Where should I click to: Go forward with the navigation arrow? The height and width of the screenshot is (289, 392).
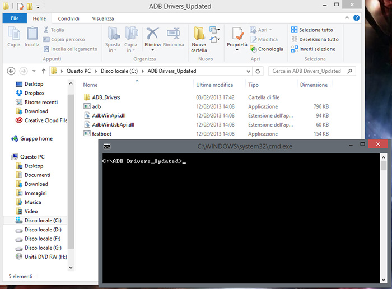(x=24, y=71)
